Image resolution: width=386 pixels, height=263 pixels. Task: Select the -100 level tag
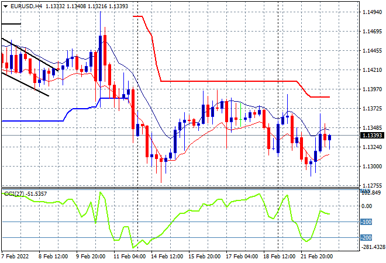coord(366,222)
